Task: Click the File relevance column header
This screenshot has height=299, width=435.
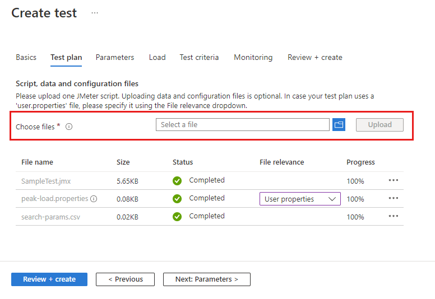Action: click(282, 162)
